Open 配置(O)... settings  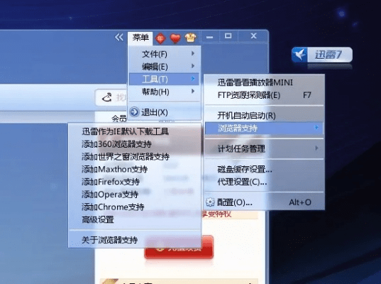(264, 202)
